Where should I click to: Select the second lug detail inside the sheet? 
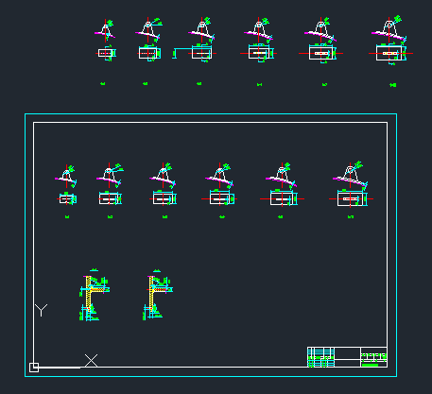[x=110, y=184]
